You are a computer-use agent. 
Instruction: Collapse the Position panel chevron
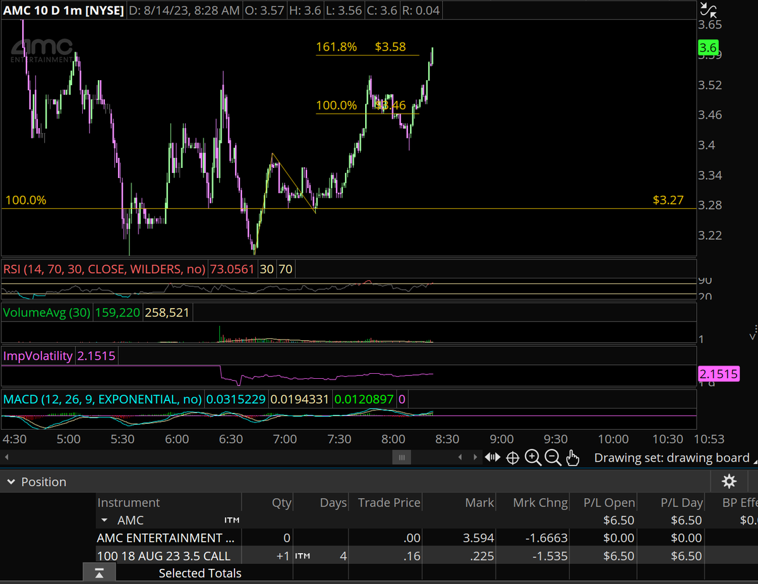pyautogui.click(x=10, y=482)
